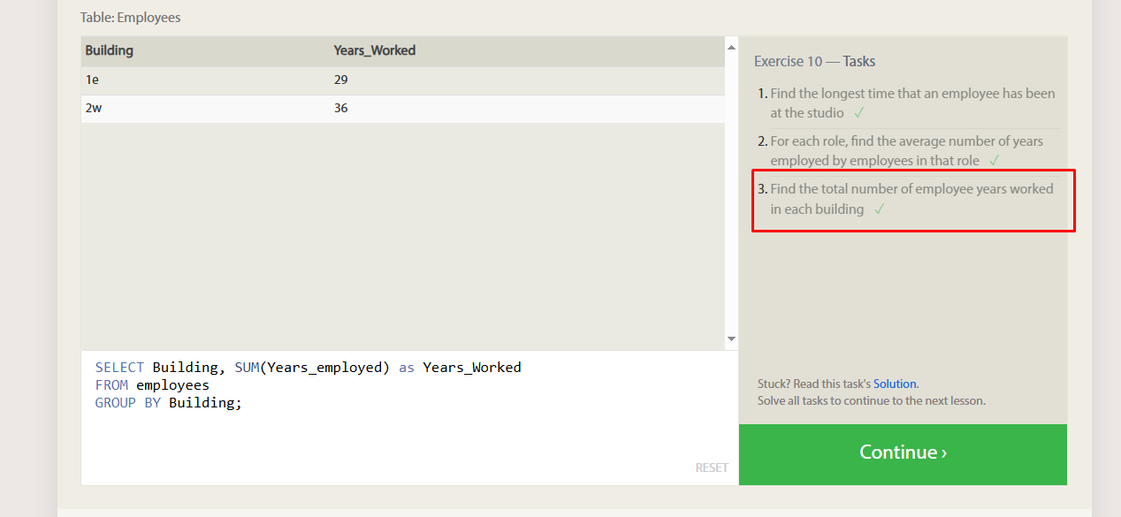Click the FROM employees line in query
The width and height of the screenshot is (1121, 517).
click(152, 384)
